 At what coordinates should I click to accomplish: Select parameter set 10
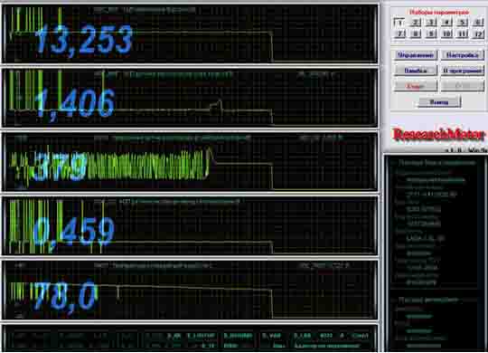tap(446, 33)
